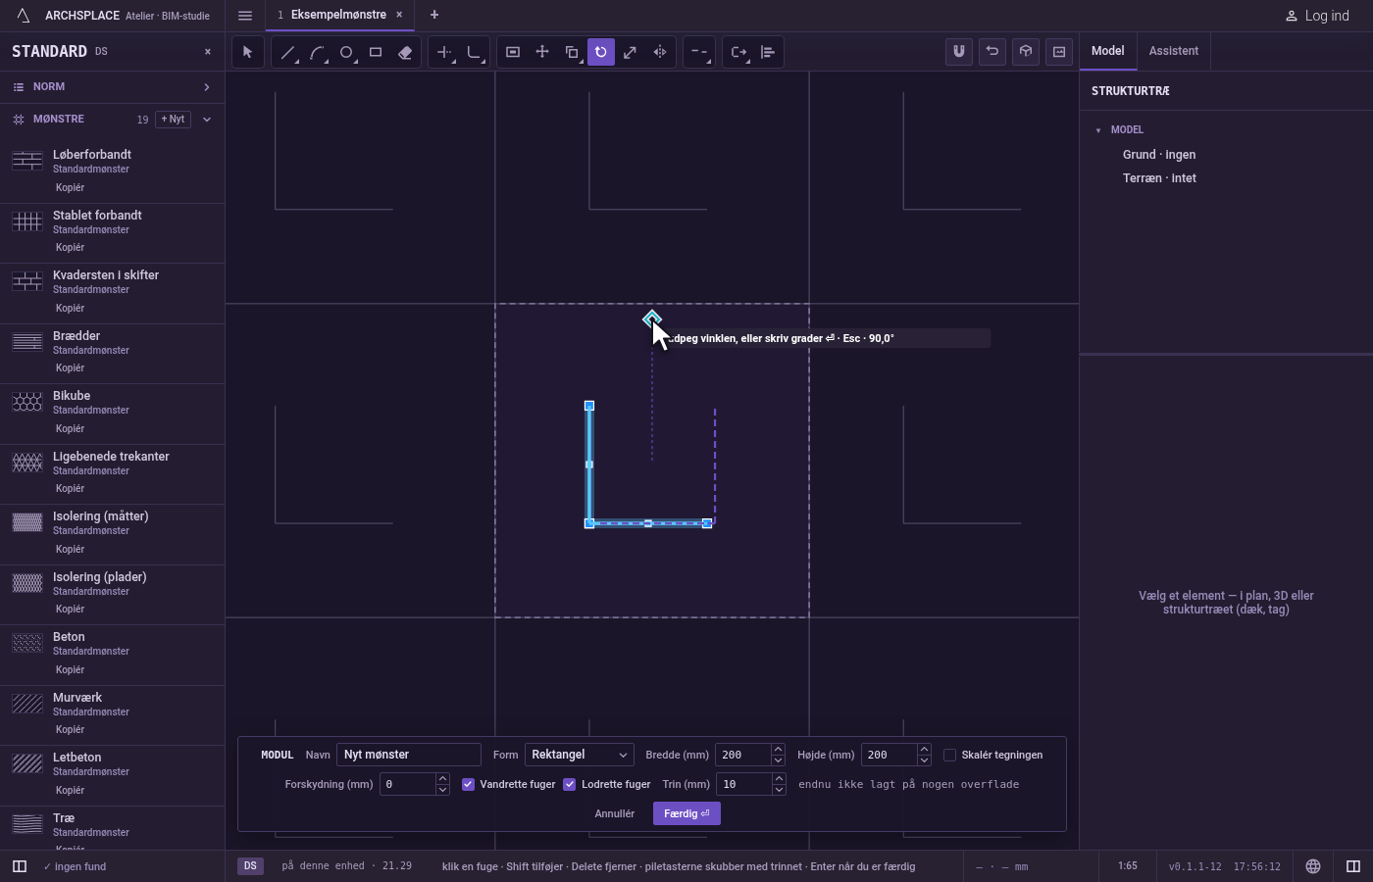
Task: Select the Copy tool in the toolbar
Action: click(x=572, y=52)
